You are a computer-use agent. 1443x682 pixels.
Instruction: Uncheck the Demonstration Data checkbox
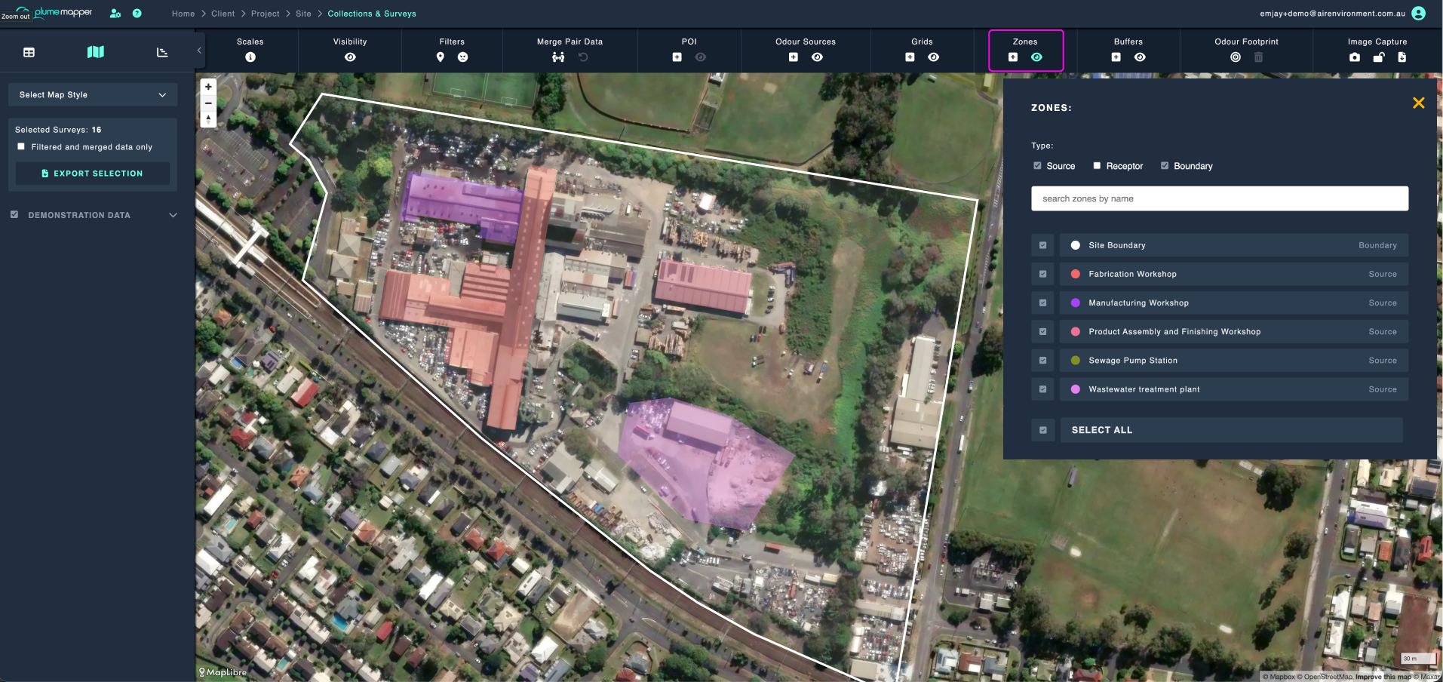14,215
